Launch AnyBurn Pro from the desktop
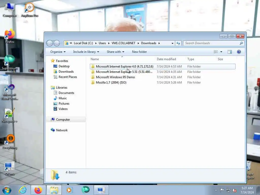The image size is (260, 195). (29, 10)
